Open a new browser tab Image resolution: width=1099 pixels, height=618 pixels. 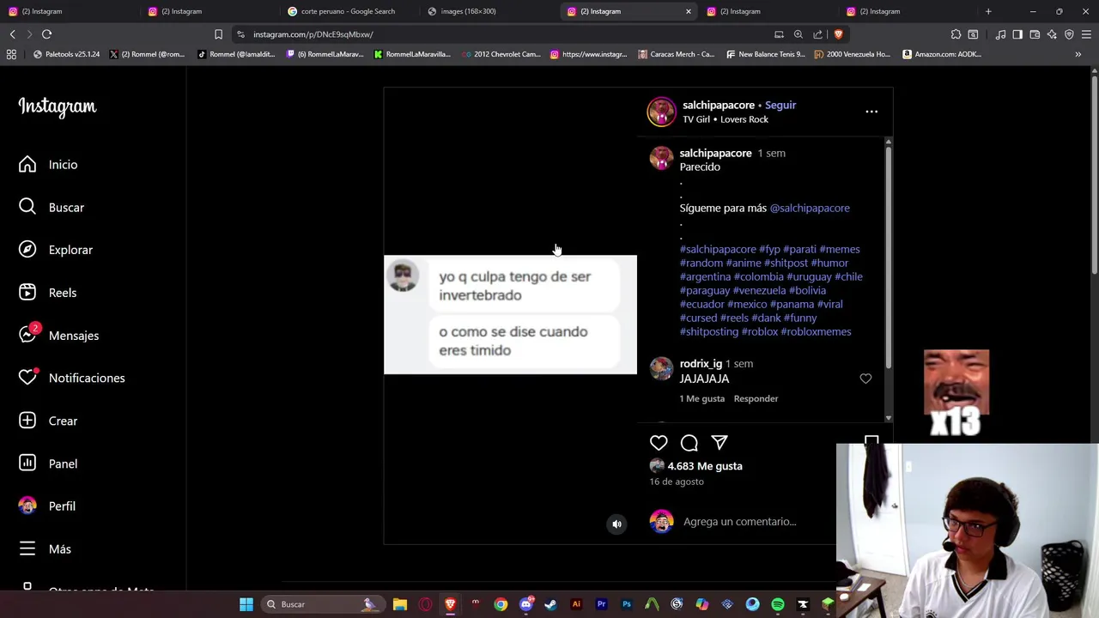pyautogui.click(x=988, y=11)
